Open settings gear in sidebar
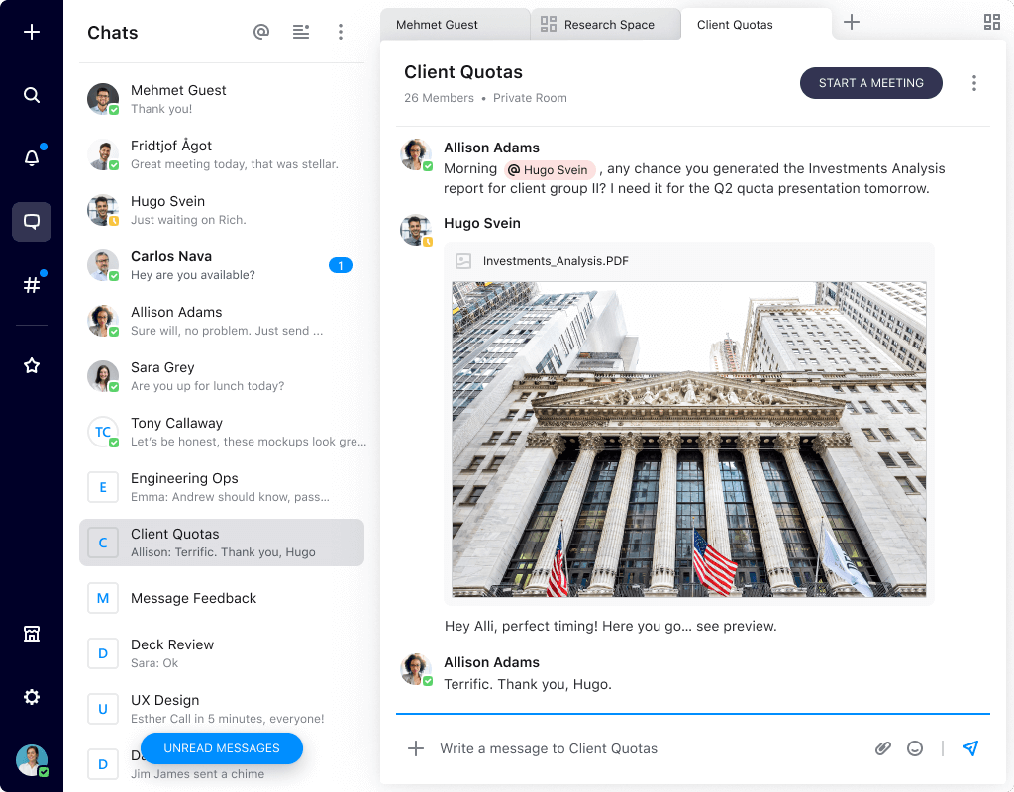The image size is (1014, 792). pos(32,697)
